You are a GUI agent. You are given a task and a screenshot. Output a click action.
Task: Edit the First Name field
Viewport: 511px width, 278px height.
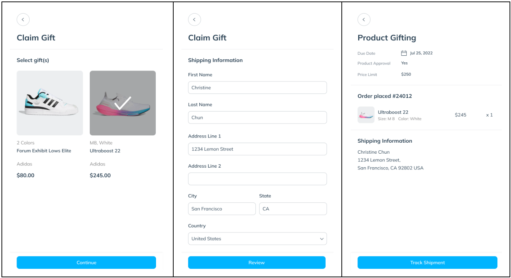coord(257,88)
